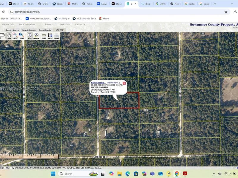The width and height of the screenshot is (238, 178).
Task: Bookmark this page with star icon
Action: [226, 12]
